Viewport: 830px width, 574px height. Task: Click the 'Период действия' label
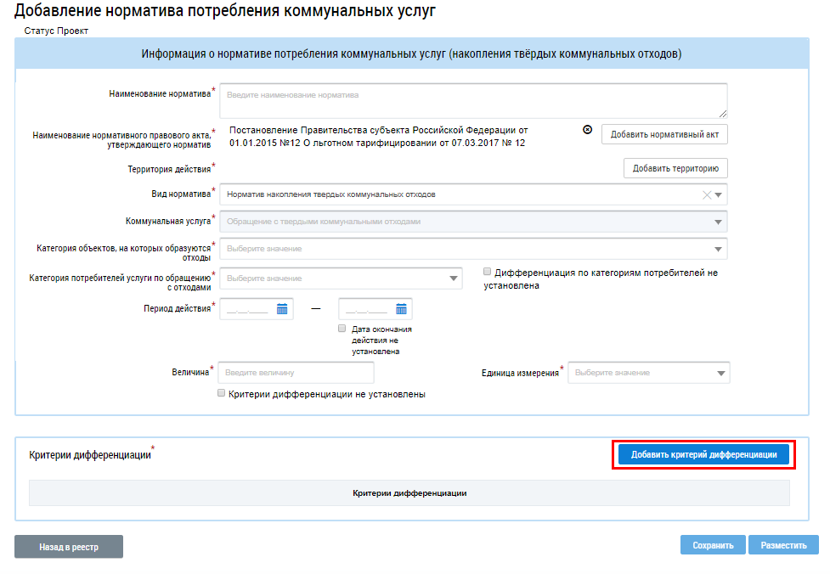point(177,308)
